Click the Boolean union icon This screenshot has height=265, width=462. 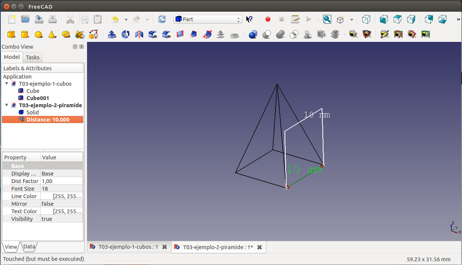280,35
